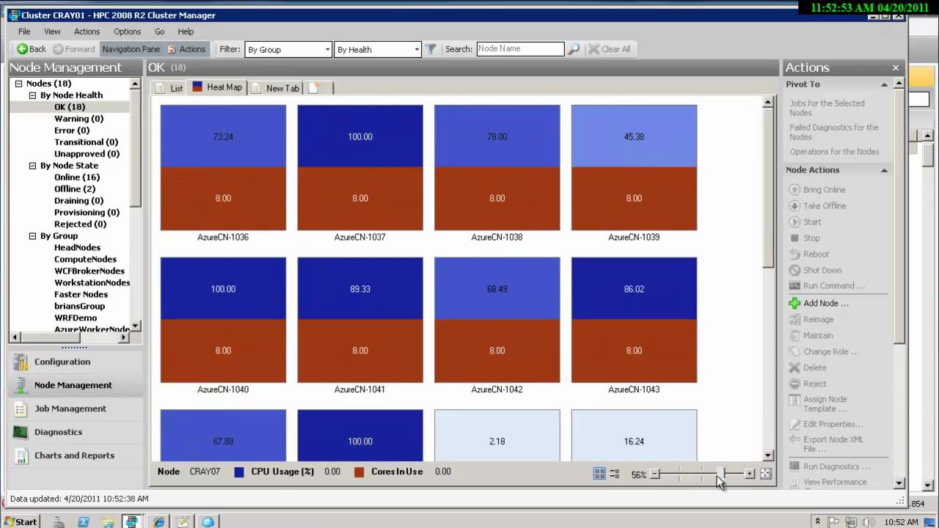Click Add Node plus icon
939x528 pixels.
[794, 303]
